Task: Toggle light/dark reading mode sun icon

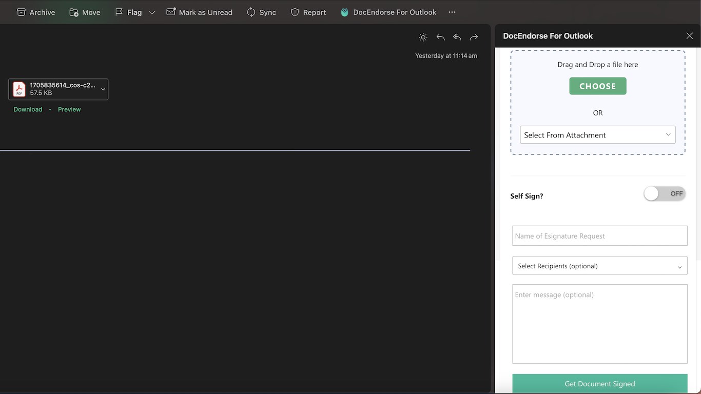Action: [x=423, y=37]
